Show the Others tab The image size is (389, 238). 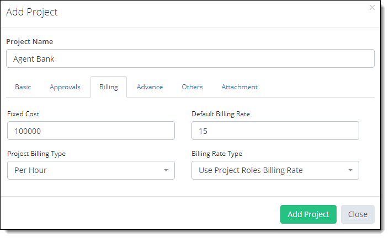tap(192, 87)
